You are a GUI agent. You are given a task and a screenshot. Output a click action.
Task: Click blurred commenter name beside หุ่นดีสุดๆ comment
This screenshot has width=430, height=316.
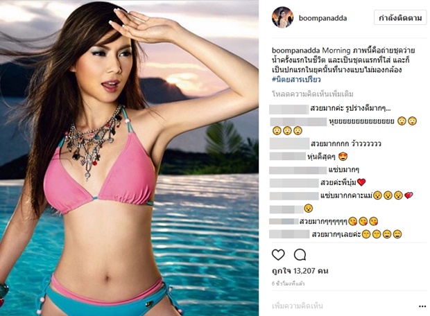pyautogui.click(x=288, y=157)
